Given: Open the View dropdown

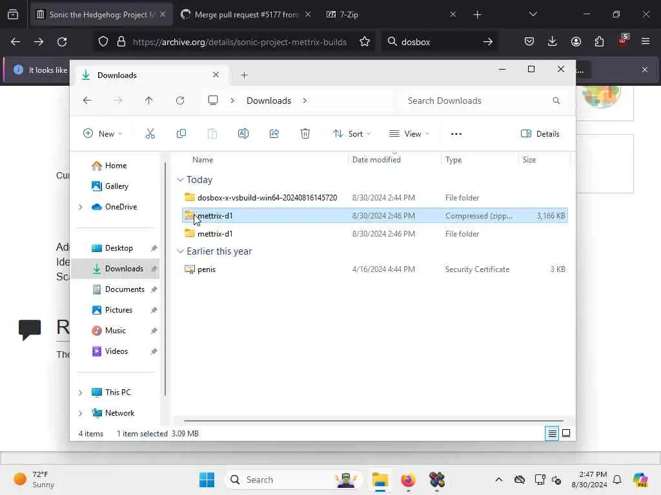Looking at the screenshot, I should click(409, 134).
